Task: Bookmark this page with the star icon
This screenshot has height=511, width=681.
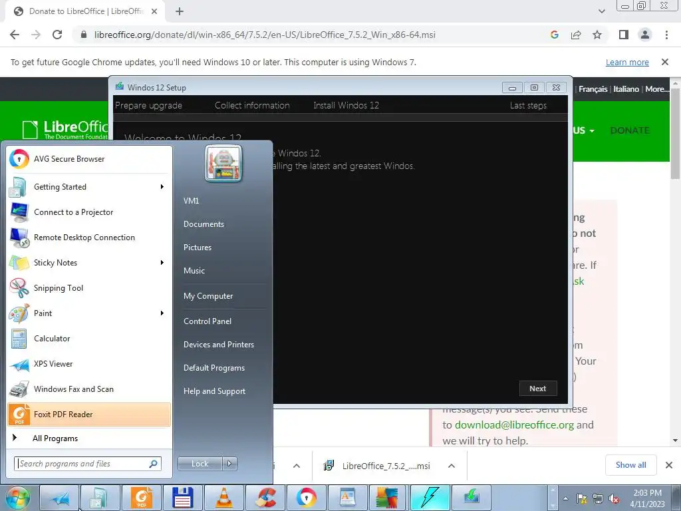Action: (x=597, y=35)
